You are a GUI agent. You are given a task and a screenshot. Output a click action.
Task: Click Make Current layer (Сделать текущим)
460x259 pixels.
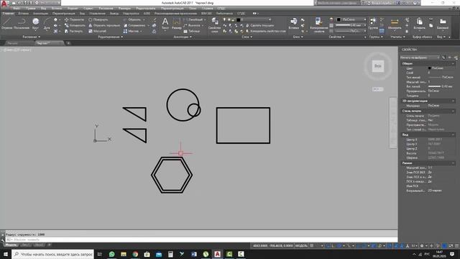pos(259,25)
